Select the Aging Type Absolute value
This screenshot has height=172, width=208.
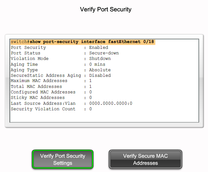(x=100, y=70)
